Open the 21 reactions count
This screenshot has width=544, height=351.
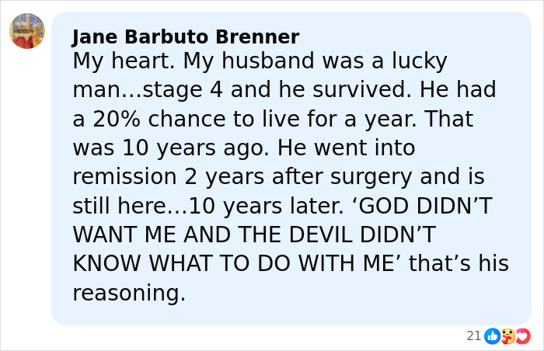click(473, 335)
